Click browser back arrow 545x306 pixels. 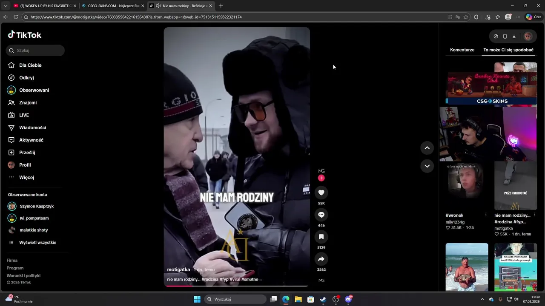6,17
